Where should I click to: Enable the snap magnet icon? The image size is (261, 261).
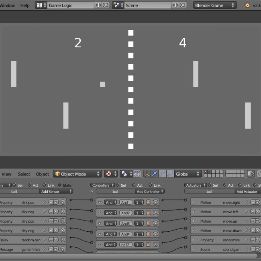coord(137,174)
